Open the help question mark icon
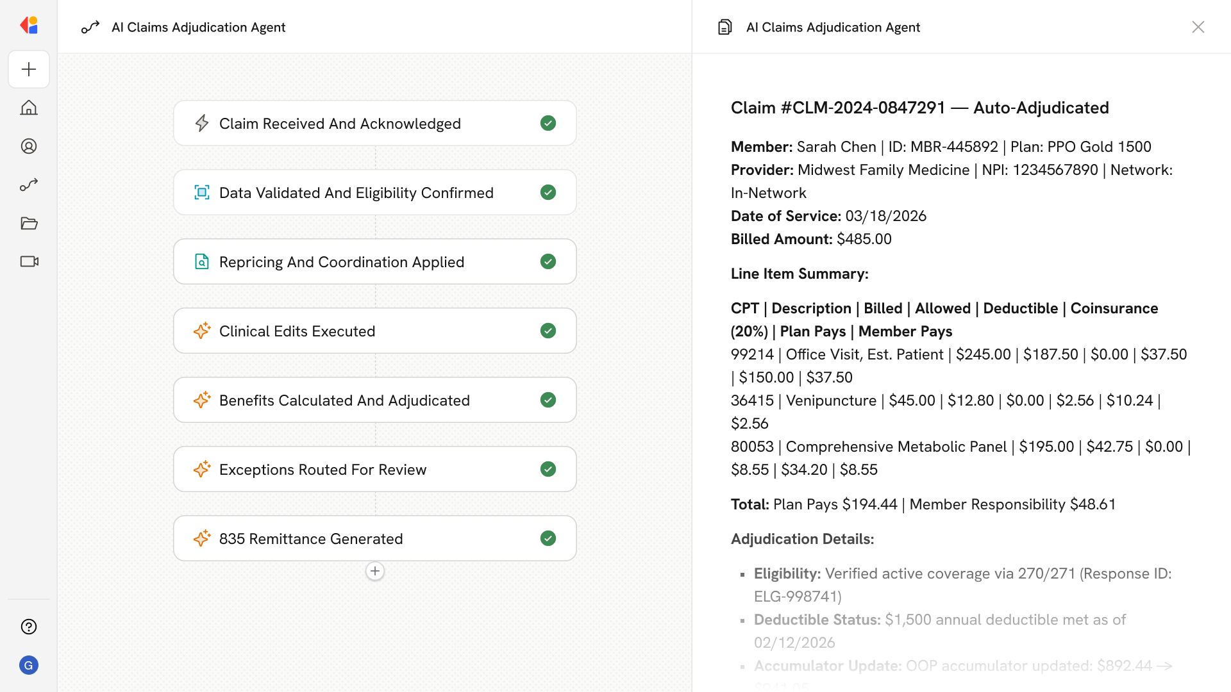Screen dimensions: 1231x692 29,627
